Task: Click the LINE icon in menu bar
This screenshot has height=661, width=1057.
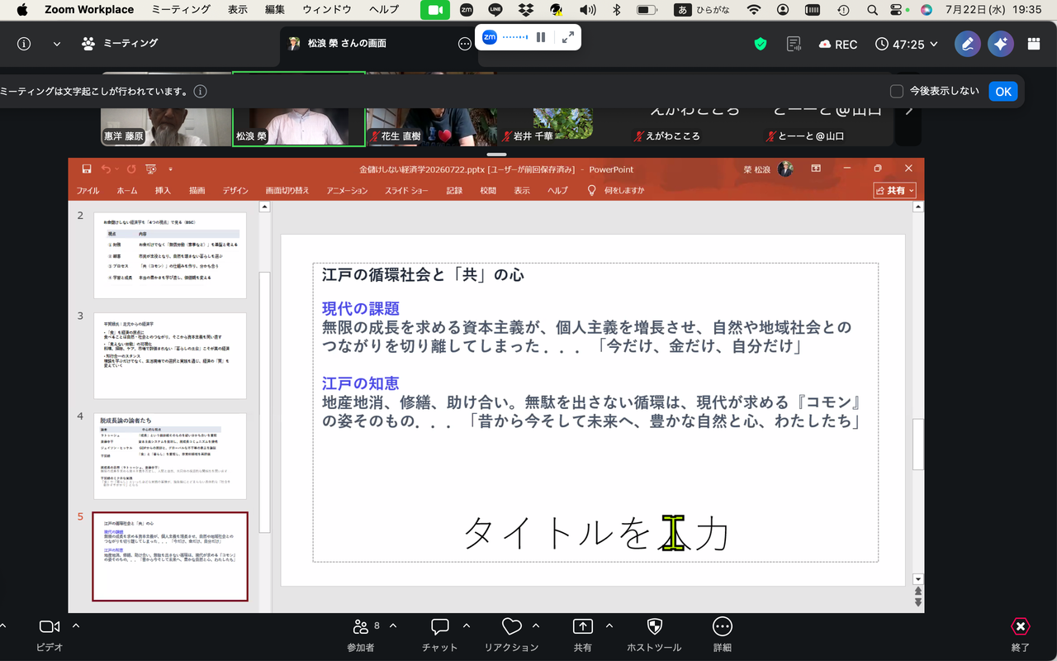Action: click(495, 10)
